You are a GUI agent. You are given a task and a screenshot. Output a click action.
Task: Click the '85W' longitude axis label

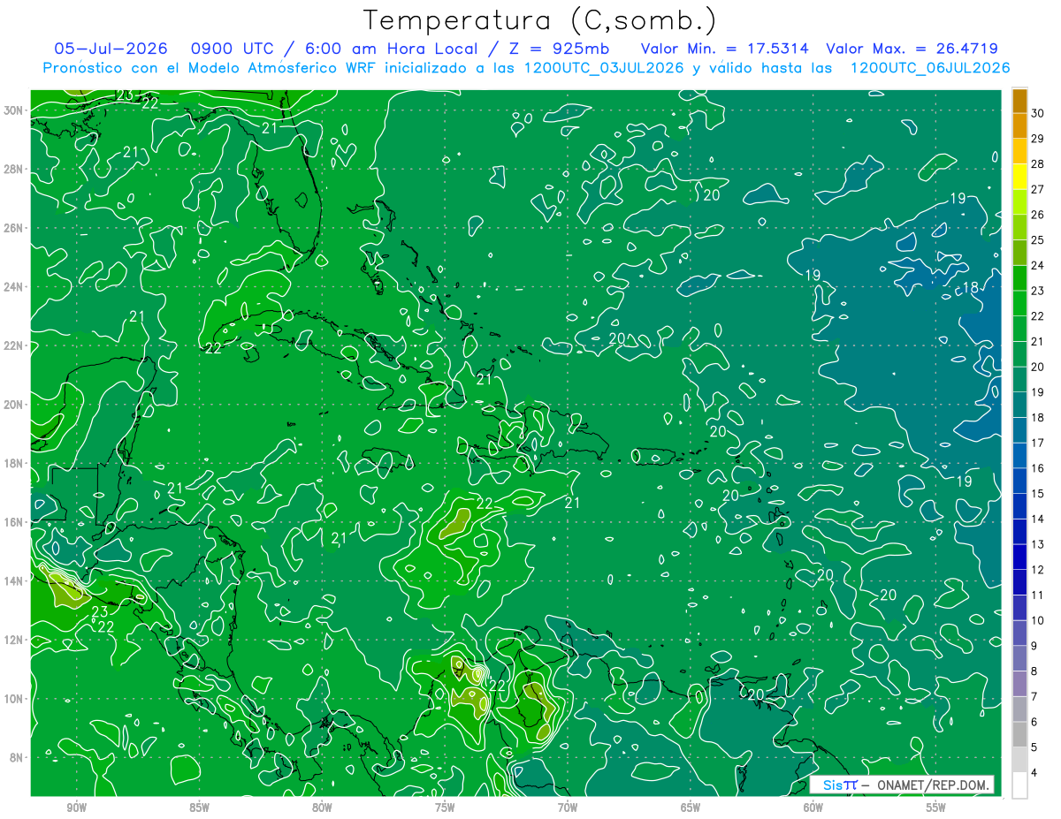199,808
